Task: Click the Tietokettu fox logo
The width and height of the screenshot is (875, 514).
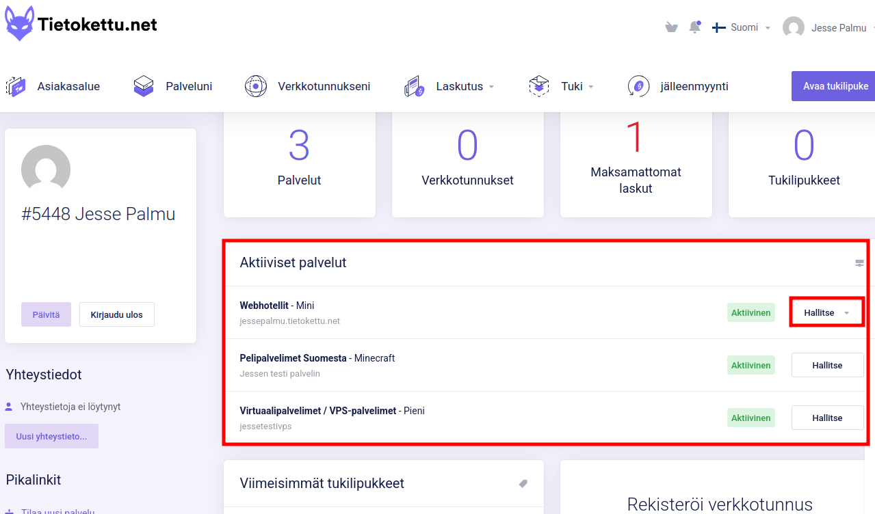Action: pos(19,25)
